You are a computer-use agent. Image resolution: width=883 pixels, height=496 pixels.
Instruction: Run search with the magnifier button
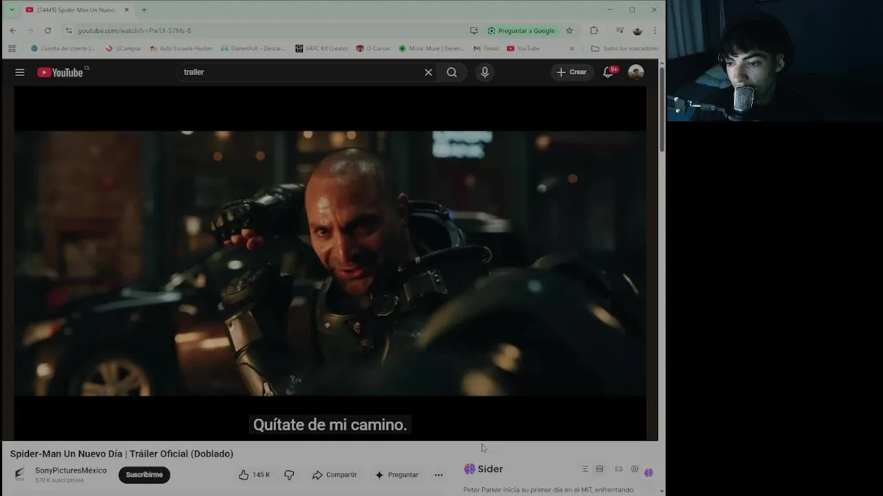(452, 72)
